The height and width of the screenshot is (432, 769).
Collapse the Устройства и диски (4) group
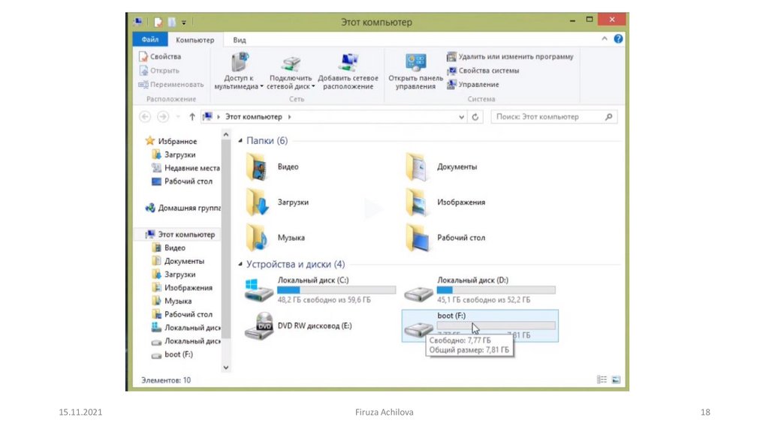click(x=240, y=265)
